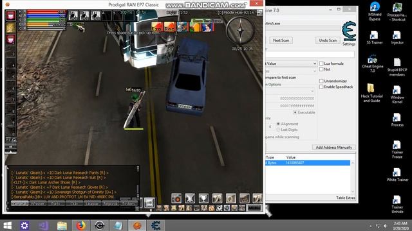Open Hack Tutorial and Guide folder
The image size is (412, 231).
[371, 93]
